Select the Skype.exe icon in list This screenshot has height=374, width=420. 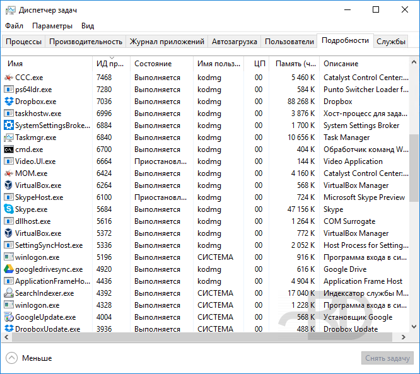(x=9, y=209)
